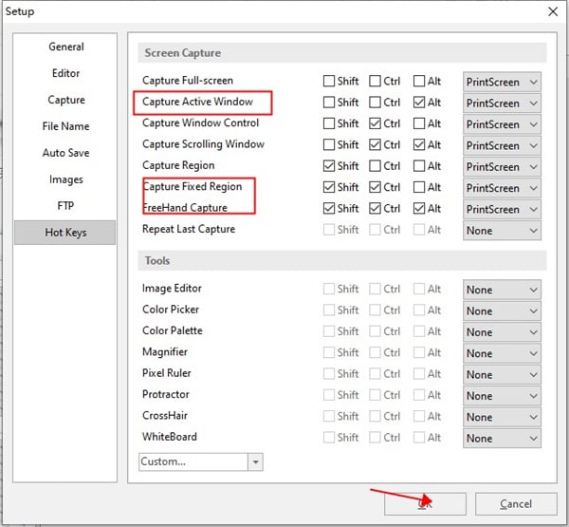
Task: Expand key dropdown for Repeat Last Capture
Action: [x=502, y=231]
